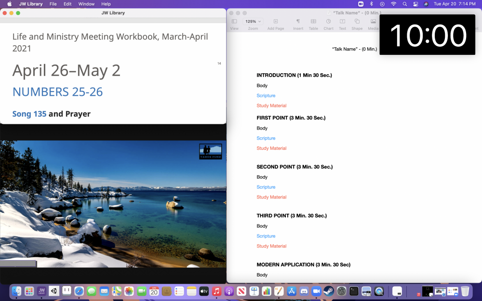Click the 10:00 timer display

(x=427, y=34)
